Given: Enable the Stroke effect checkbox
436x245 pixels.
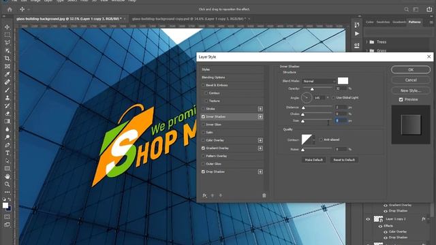Looking at the screenshot, I should point(203,109).
